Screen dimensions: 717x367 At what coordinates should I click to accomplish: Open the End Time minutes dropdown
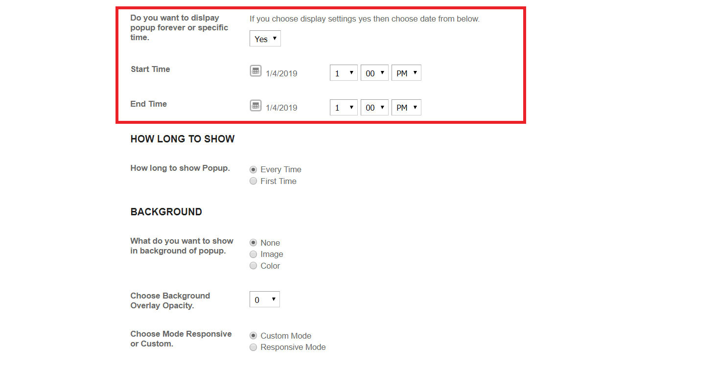[374, 107]
